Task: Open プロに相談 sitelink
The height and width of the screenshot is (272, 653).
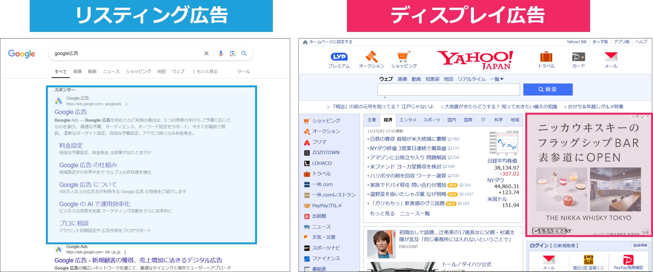Action: tap(74, 223)
